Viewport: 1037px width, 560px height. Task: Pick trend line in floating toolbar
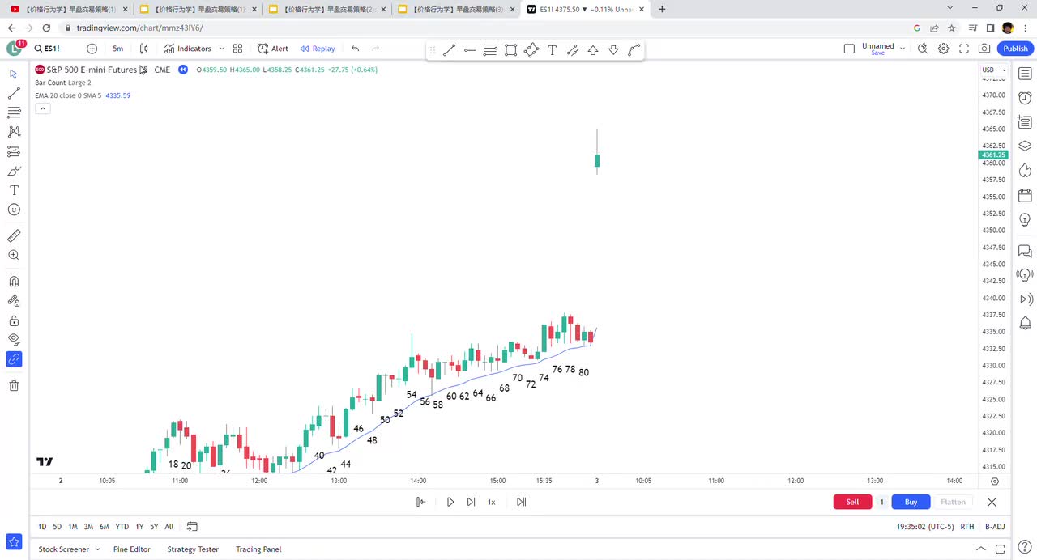coord(450,50)
